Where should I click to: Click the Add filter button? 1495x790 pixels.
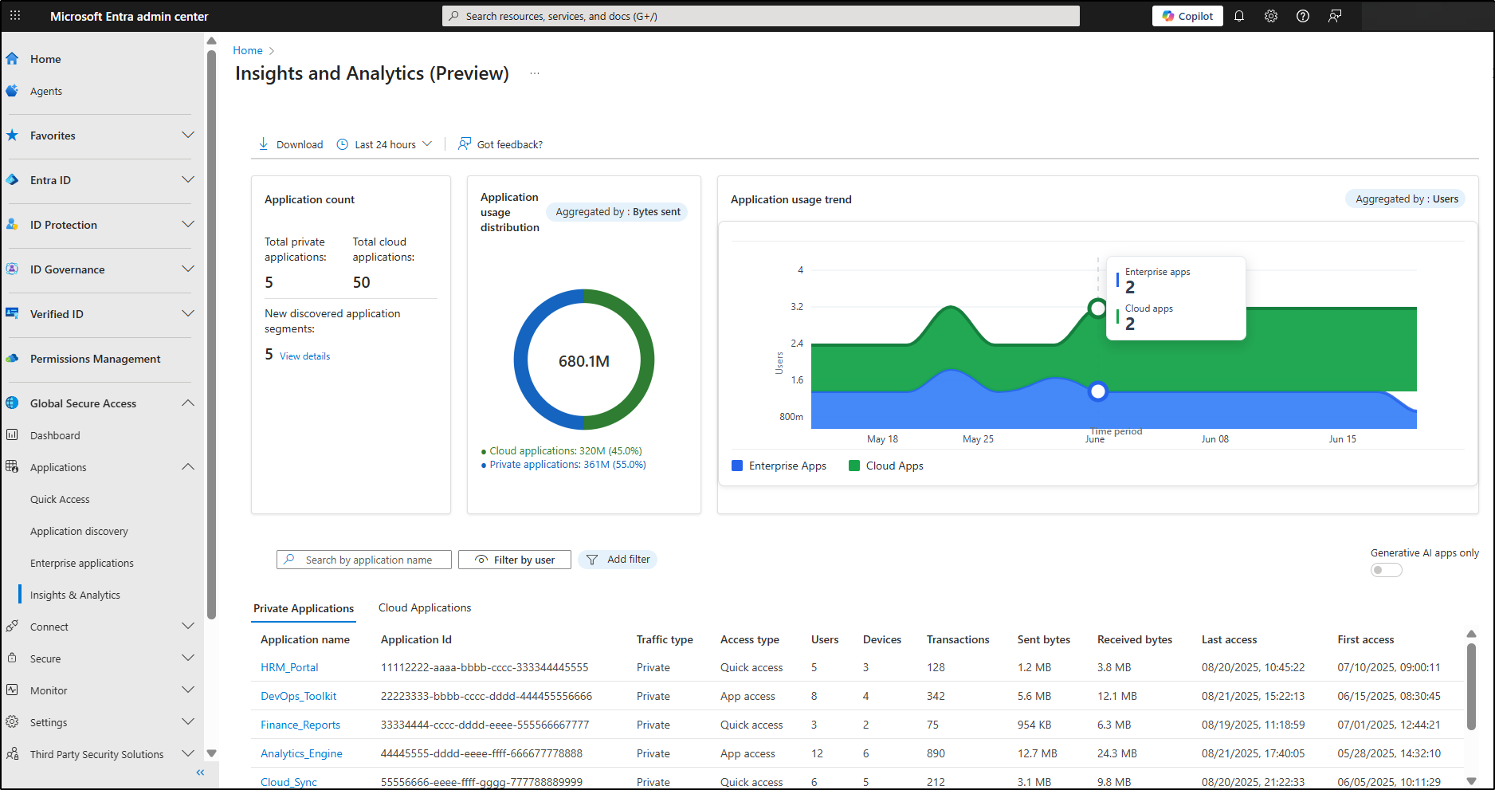click(618, 560)
